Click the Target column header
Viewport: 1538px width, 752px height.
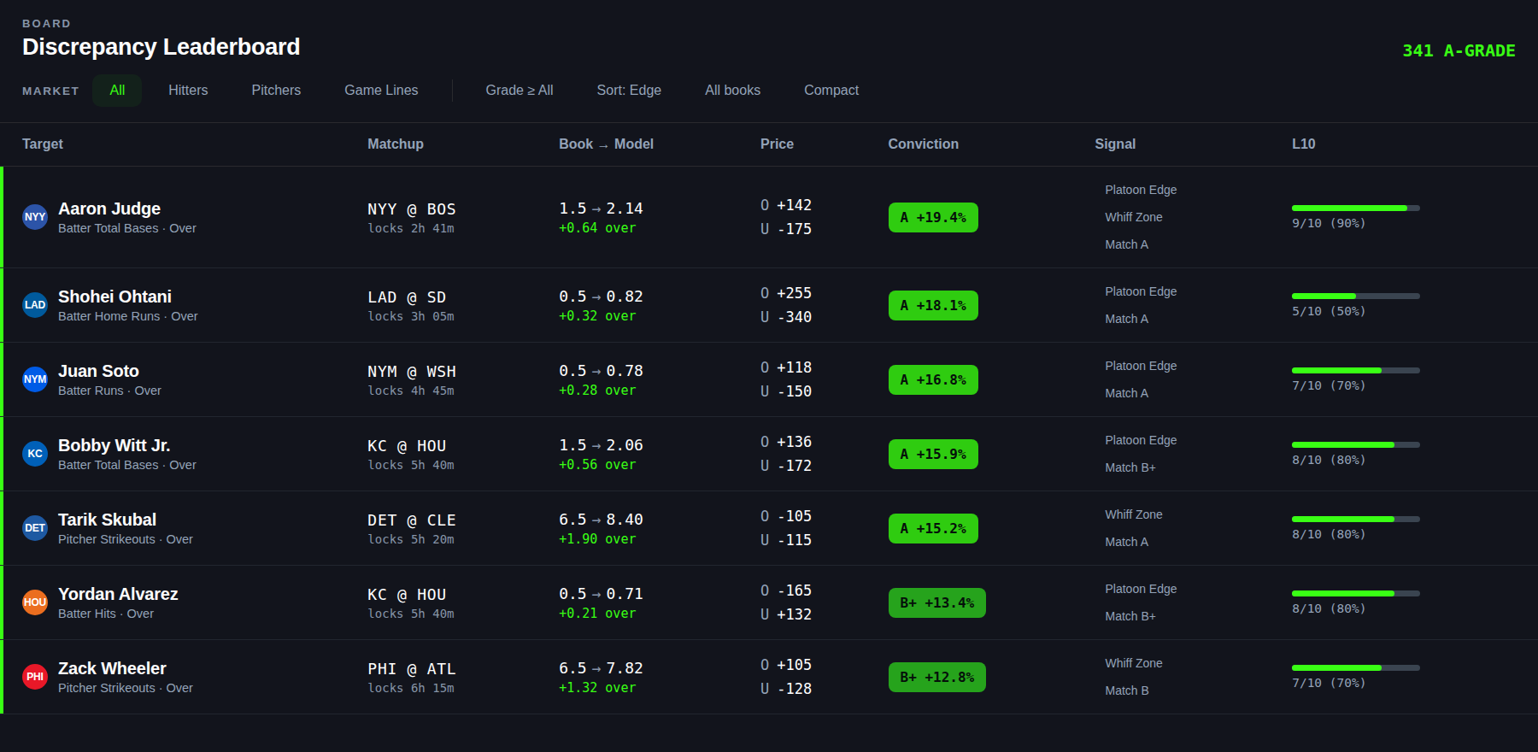point(43,144)
